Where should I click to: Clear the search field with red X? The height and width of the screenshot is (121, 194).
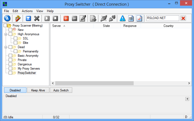183,18
